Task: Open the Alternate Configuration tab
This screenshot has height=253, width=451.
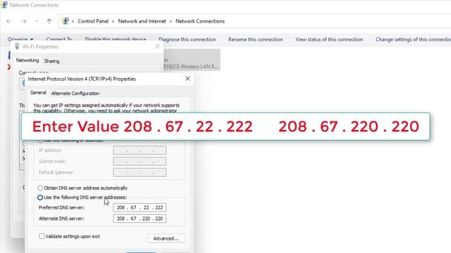Action: [75, 93]
